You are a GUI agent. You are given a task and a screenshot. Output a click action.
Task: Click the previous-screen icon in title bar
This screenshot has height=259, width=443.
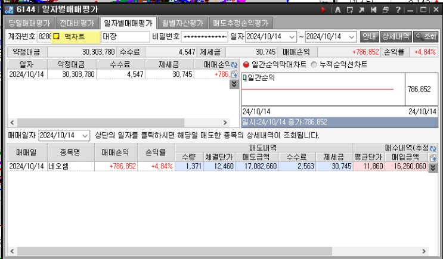click(373, 10)
